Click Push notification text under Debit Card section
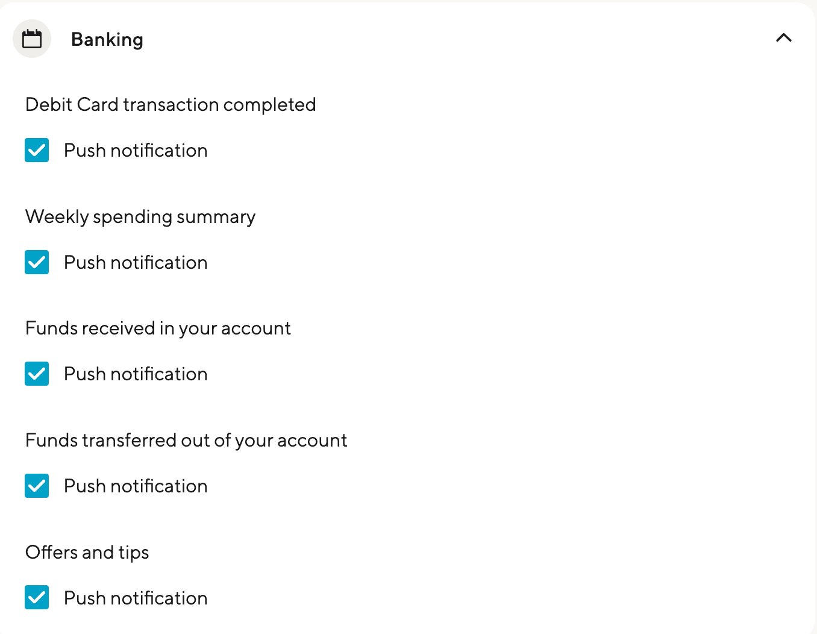The width and height of the screenshot is (817, 634). point(135,150)
